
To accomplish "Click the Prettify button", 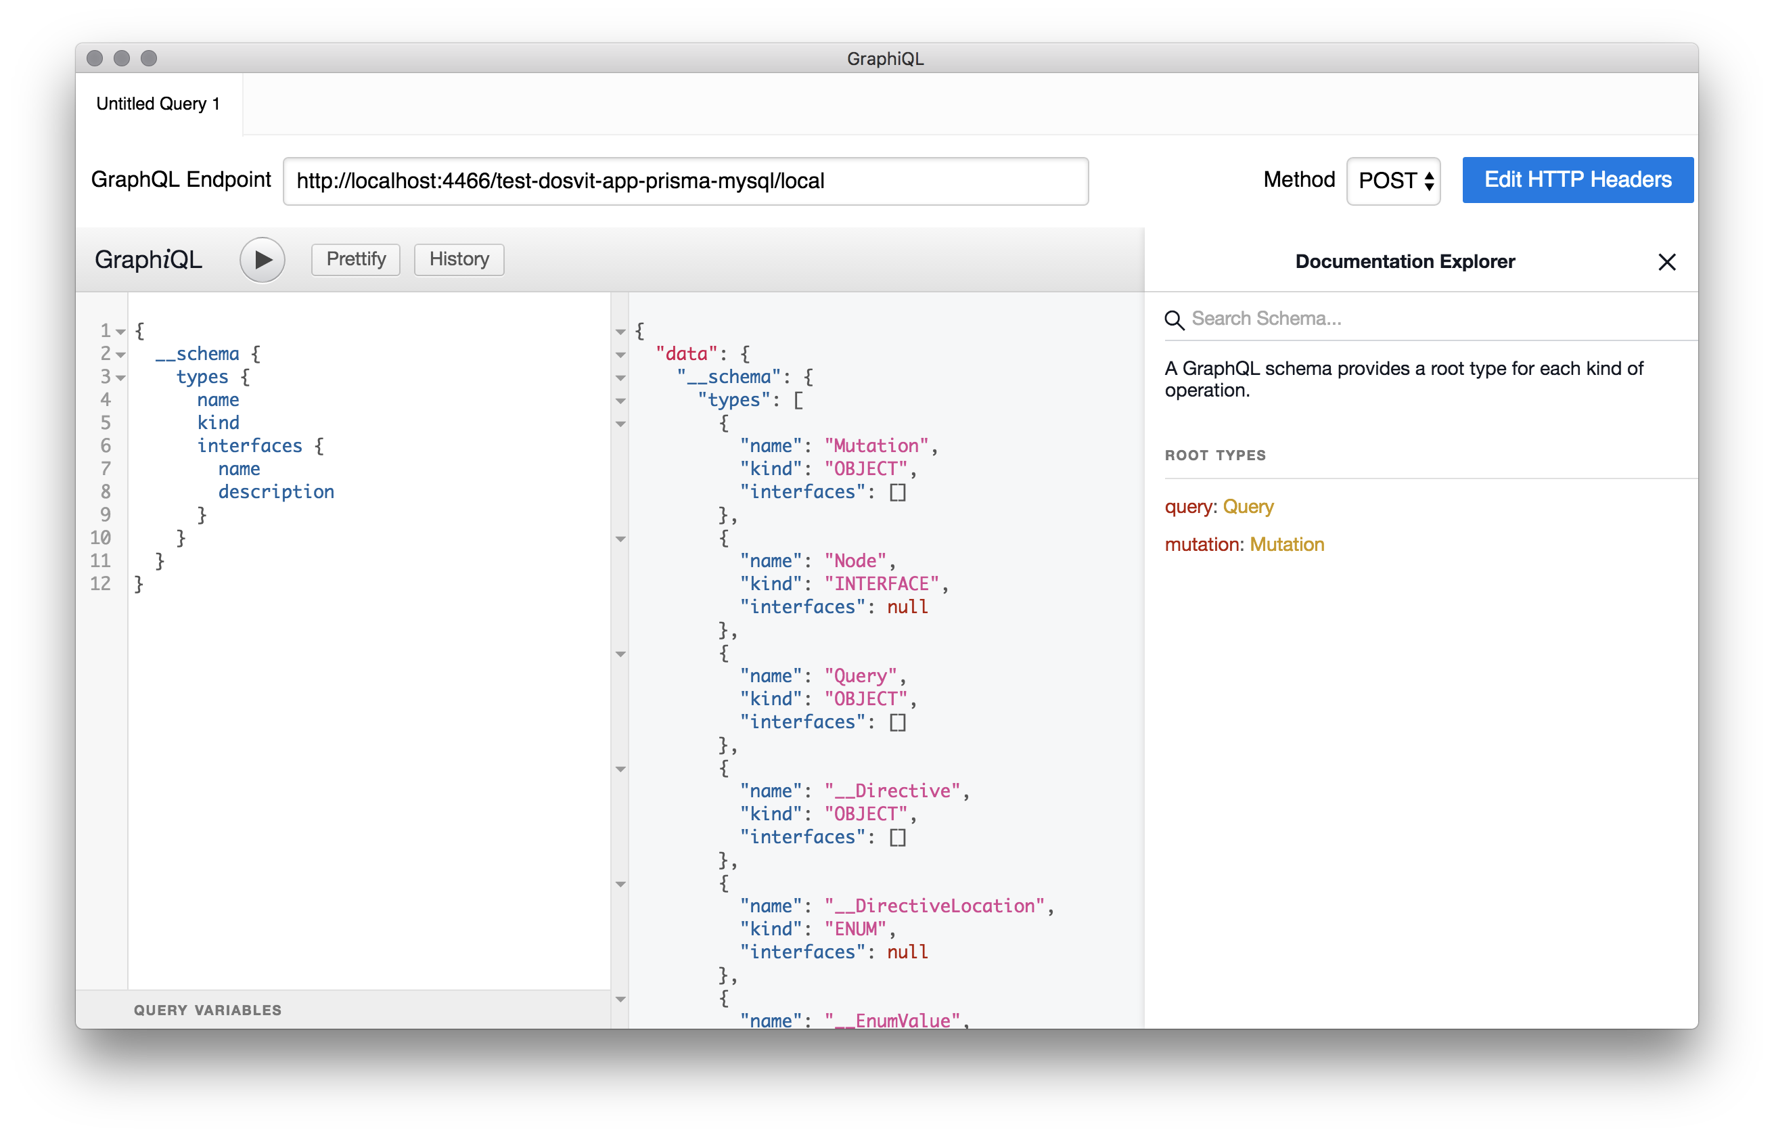I will [x=355, y=259].
